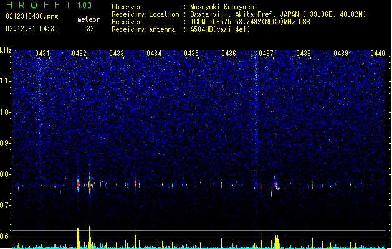Click the 0432 time marker
392x249 pixels.
click(x=79, y=54)
